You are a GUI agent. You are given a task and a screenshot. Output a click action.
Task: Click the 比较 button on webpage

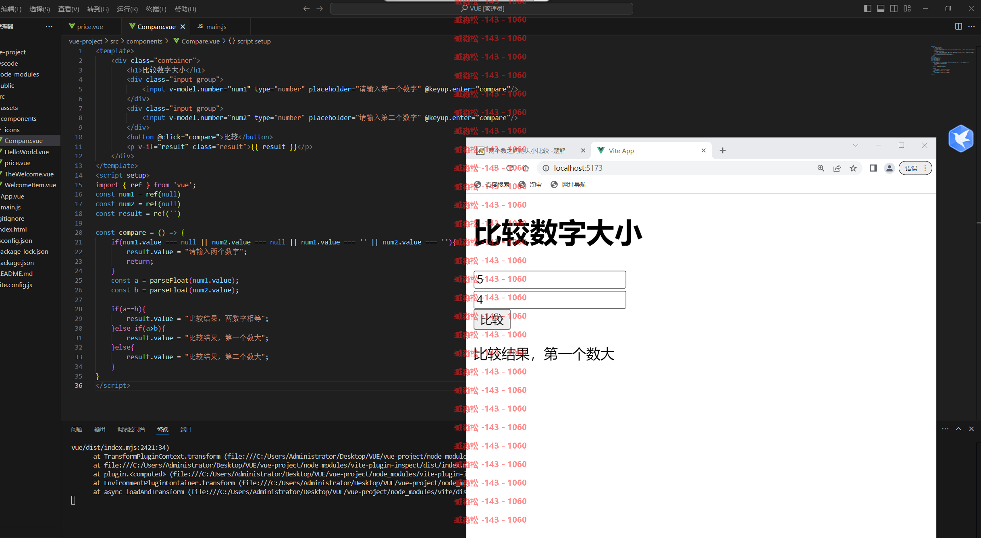(492, 320)
